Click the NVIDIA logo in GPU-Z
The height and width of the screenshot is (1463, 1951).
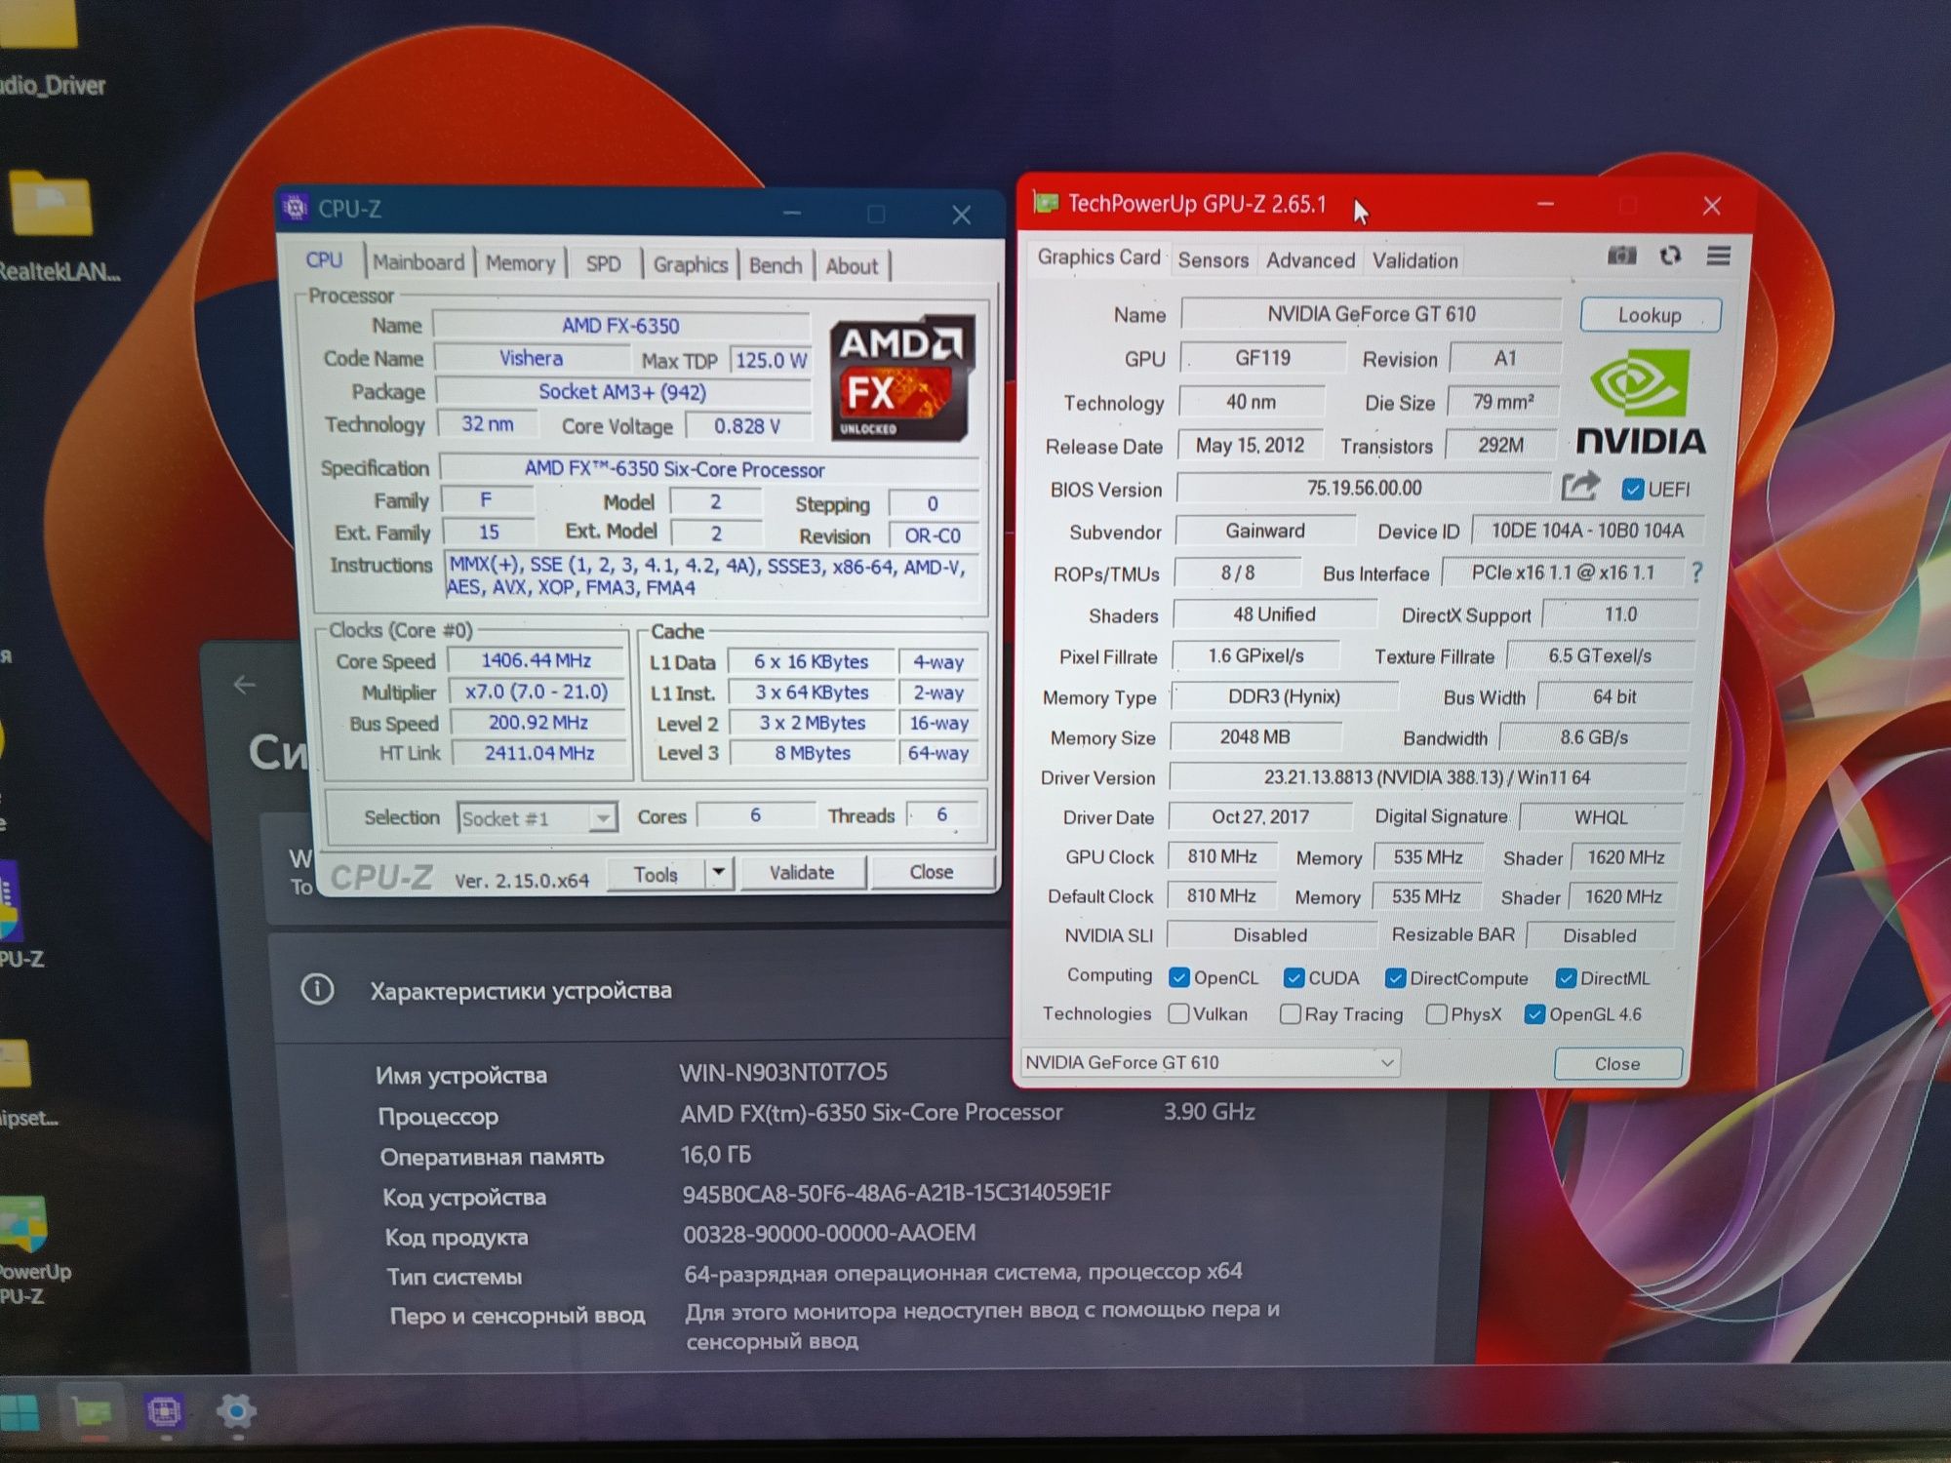pos(1641,402)
